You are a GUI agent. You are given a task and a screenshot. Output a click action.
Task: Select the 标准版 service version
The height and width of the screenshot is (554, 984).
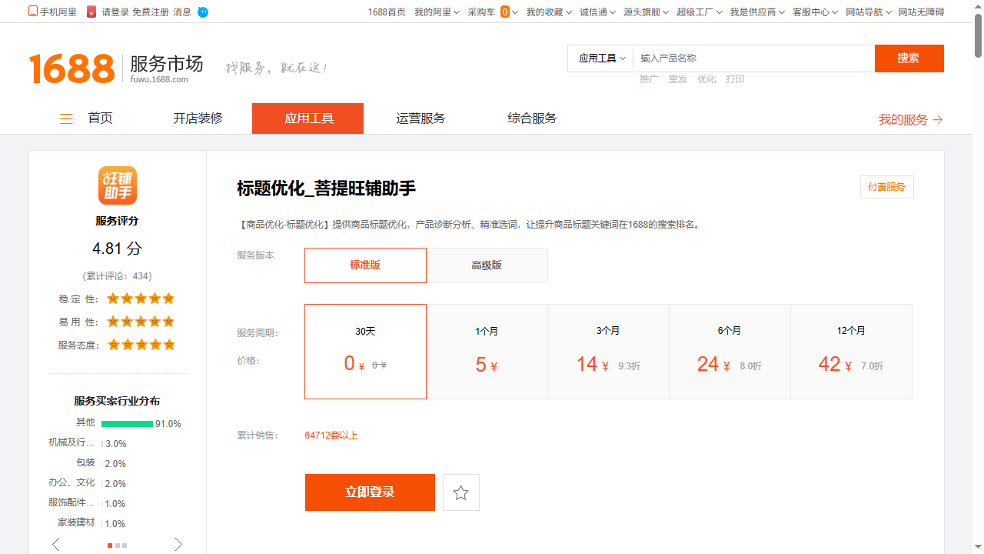365,265
